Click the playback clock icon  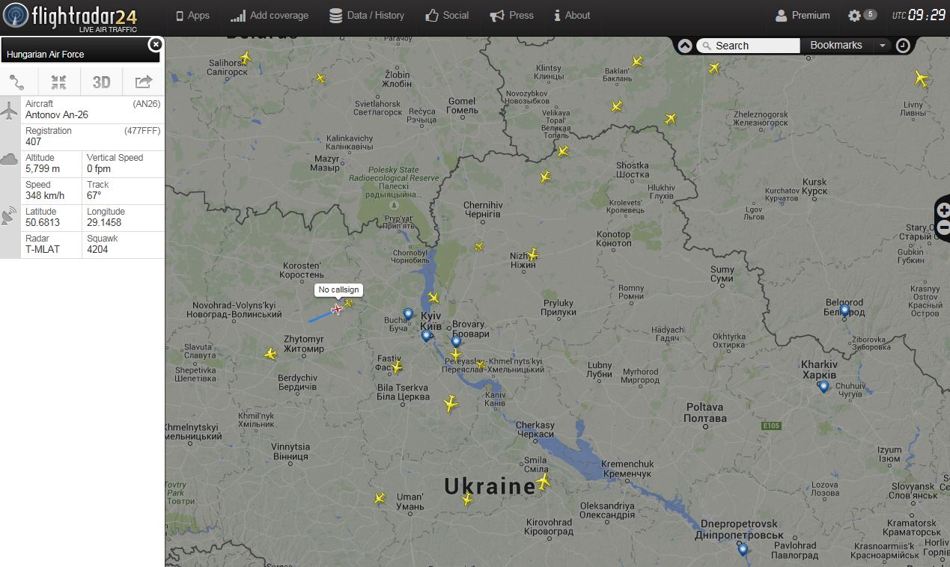(x=904, y=46)
